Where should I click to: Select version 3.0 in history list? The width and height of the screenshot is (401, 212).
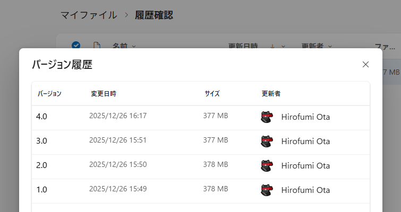click(42, 141)
